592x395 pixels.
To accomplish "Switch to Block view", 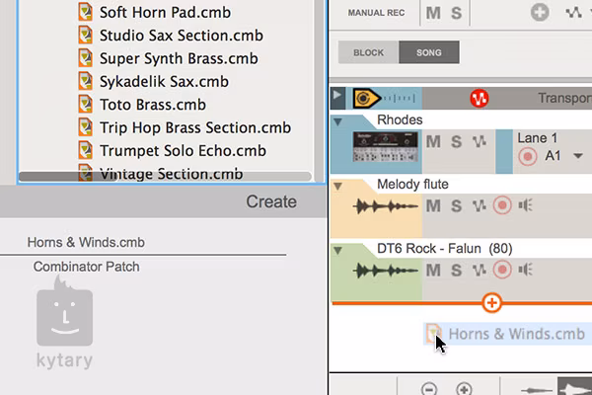I will 368,52.
